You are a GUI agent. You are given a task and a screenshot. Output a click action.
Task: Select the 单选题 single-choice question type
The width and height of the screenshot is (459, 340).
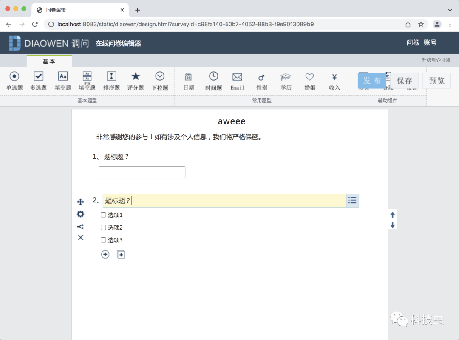[x=14, y=81]
